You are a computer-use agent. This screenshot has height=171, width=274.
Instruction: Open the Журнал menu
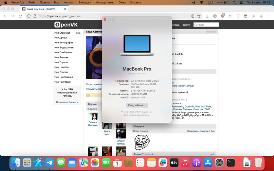click(69, 2)
